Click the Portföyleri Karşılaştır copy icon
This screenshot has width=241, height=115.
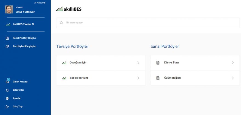click(7, 47)
